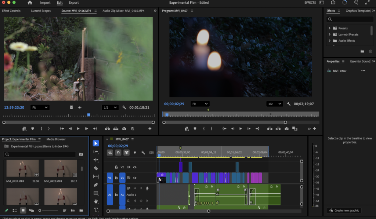
Task: Click Source monitor playhead on scrubber
Action: pyautogui.click(x=89, y=115)
